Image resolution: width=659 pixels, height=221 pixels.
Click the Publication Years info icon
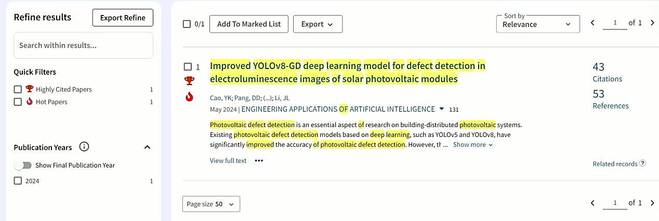84,147
